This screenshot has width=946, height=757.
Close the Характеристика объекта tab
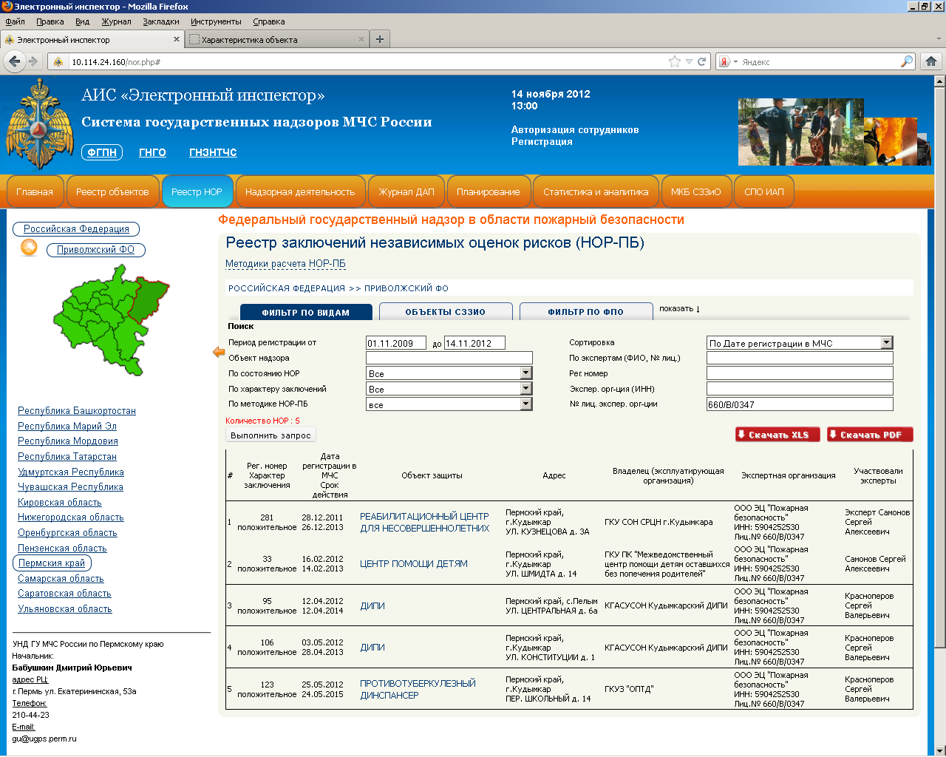(361, 39)
